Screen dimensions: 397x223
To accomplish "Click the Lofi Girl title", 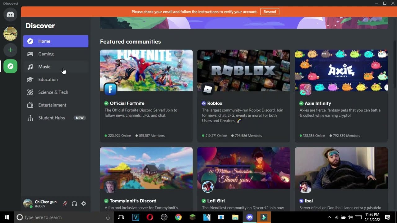I will coord(216,201).
